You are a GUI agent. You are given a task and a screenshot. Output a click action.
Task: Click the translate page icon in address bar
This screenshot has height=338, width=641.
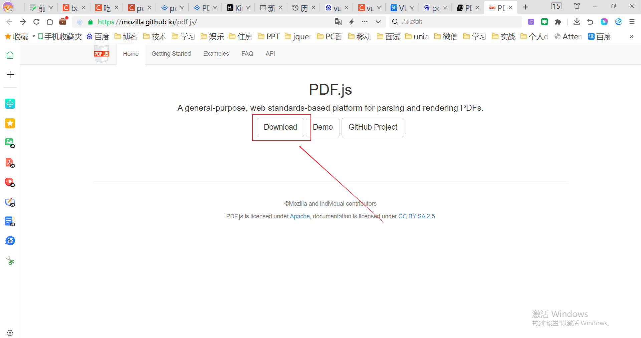tap(338, 22)
